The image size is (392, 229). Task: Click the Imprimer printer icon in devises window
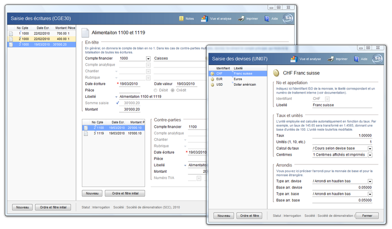[x=331, y=59]
